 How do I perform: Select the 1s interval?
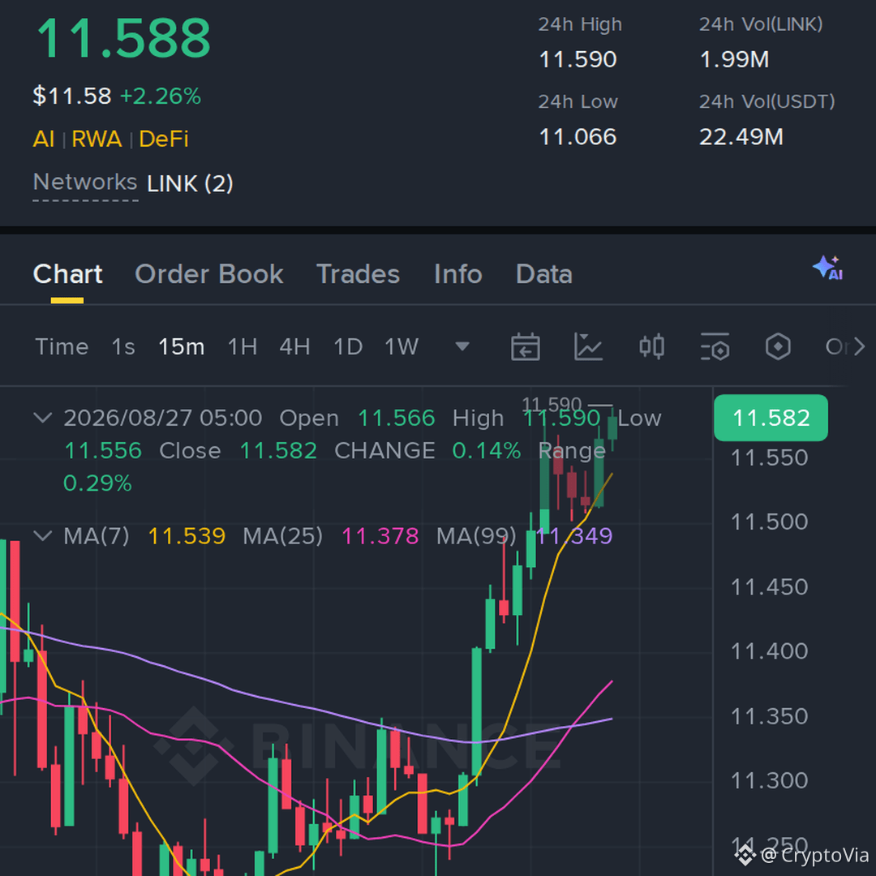click(x=123, y=346)
